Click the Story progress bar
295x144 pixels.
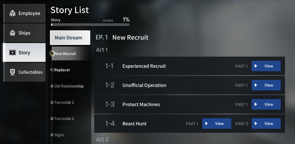[x=90, y=25]
